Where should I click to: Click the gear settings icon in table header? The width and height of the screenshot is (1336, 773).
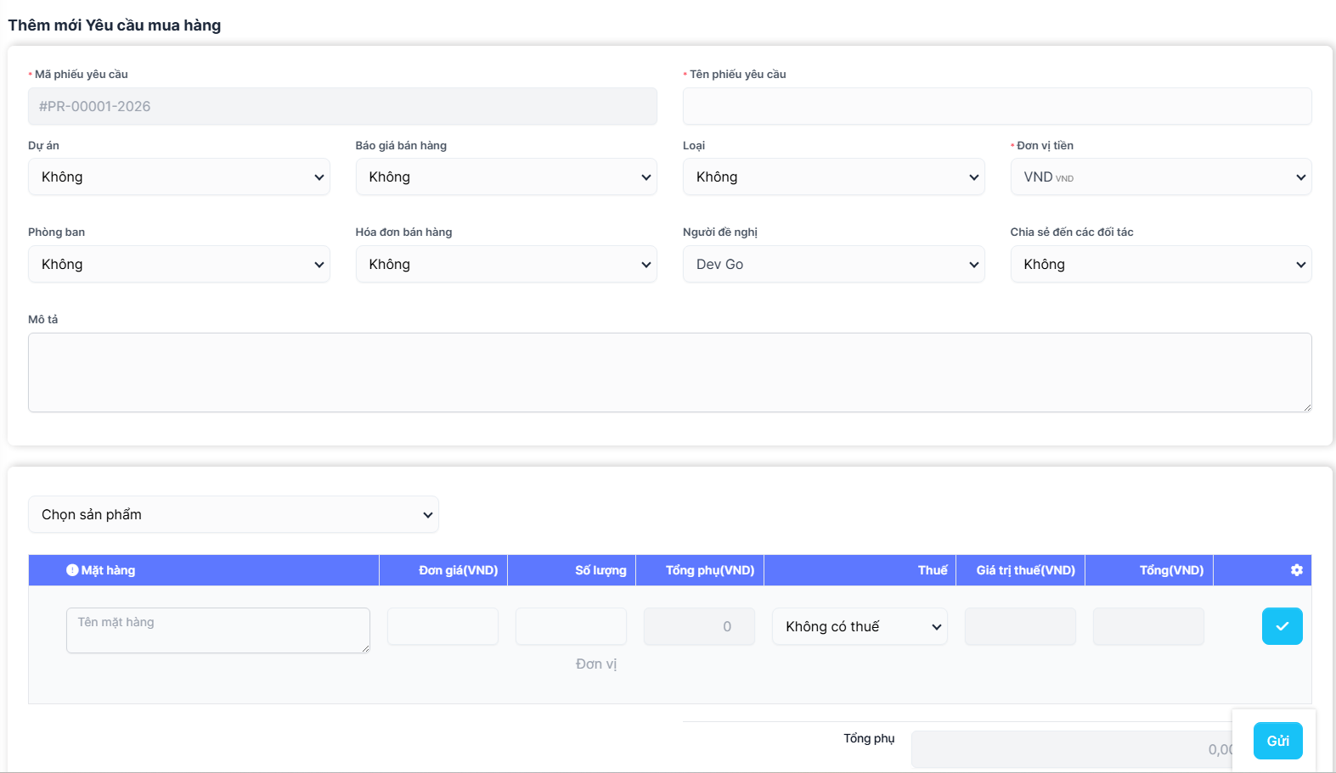tap(1296, 570)
